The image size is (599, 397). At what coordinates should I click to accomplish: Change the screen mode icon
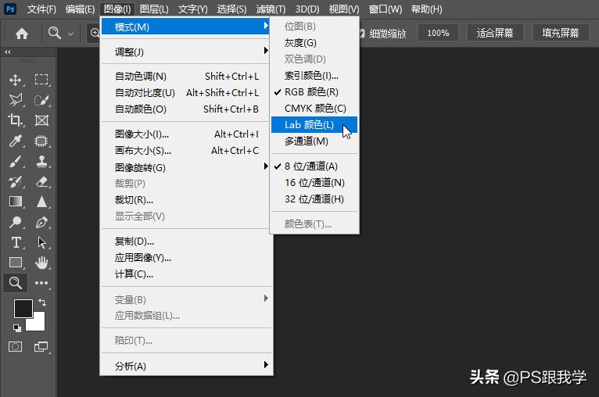[x=41, y=347]
